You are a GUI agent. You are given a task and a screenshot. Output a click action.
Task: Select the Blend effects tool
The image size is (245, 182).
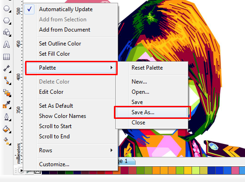coord(7,93)
